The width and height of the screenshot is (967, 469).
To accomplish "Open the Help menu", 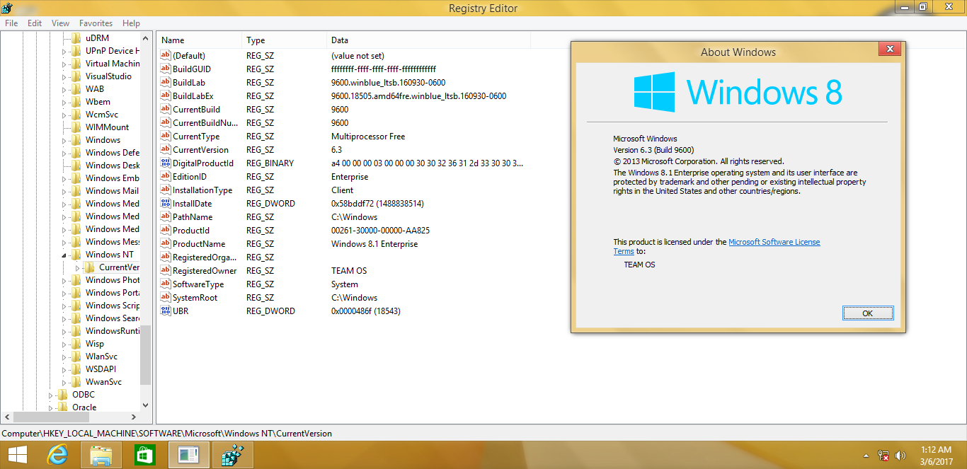I will coord(131,23).
